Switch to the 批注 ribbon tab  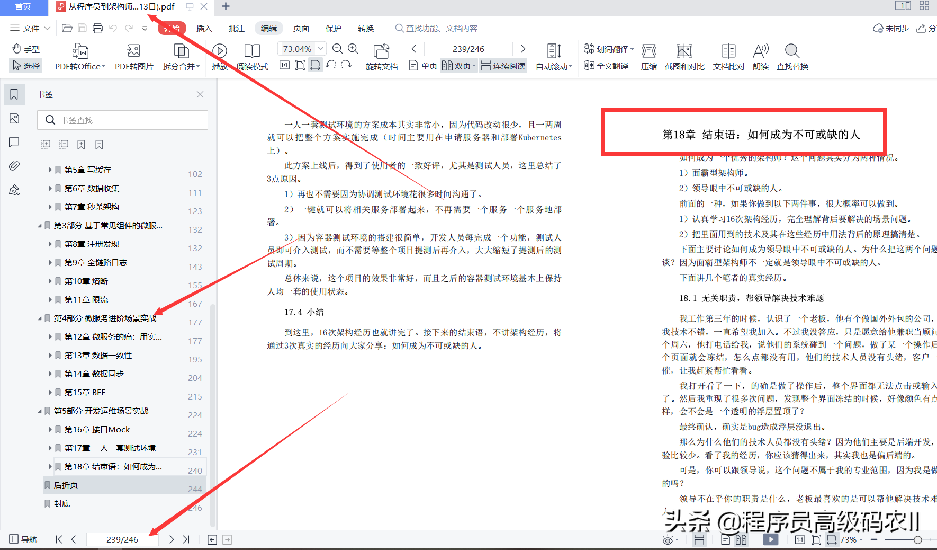click(x=237, y=28)
